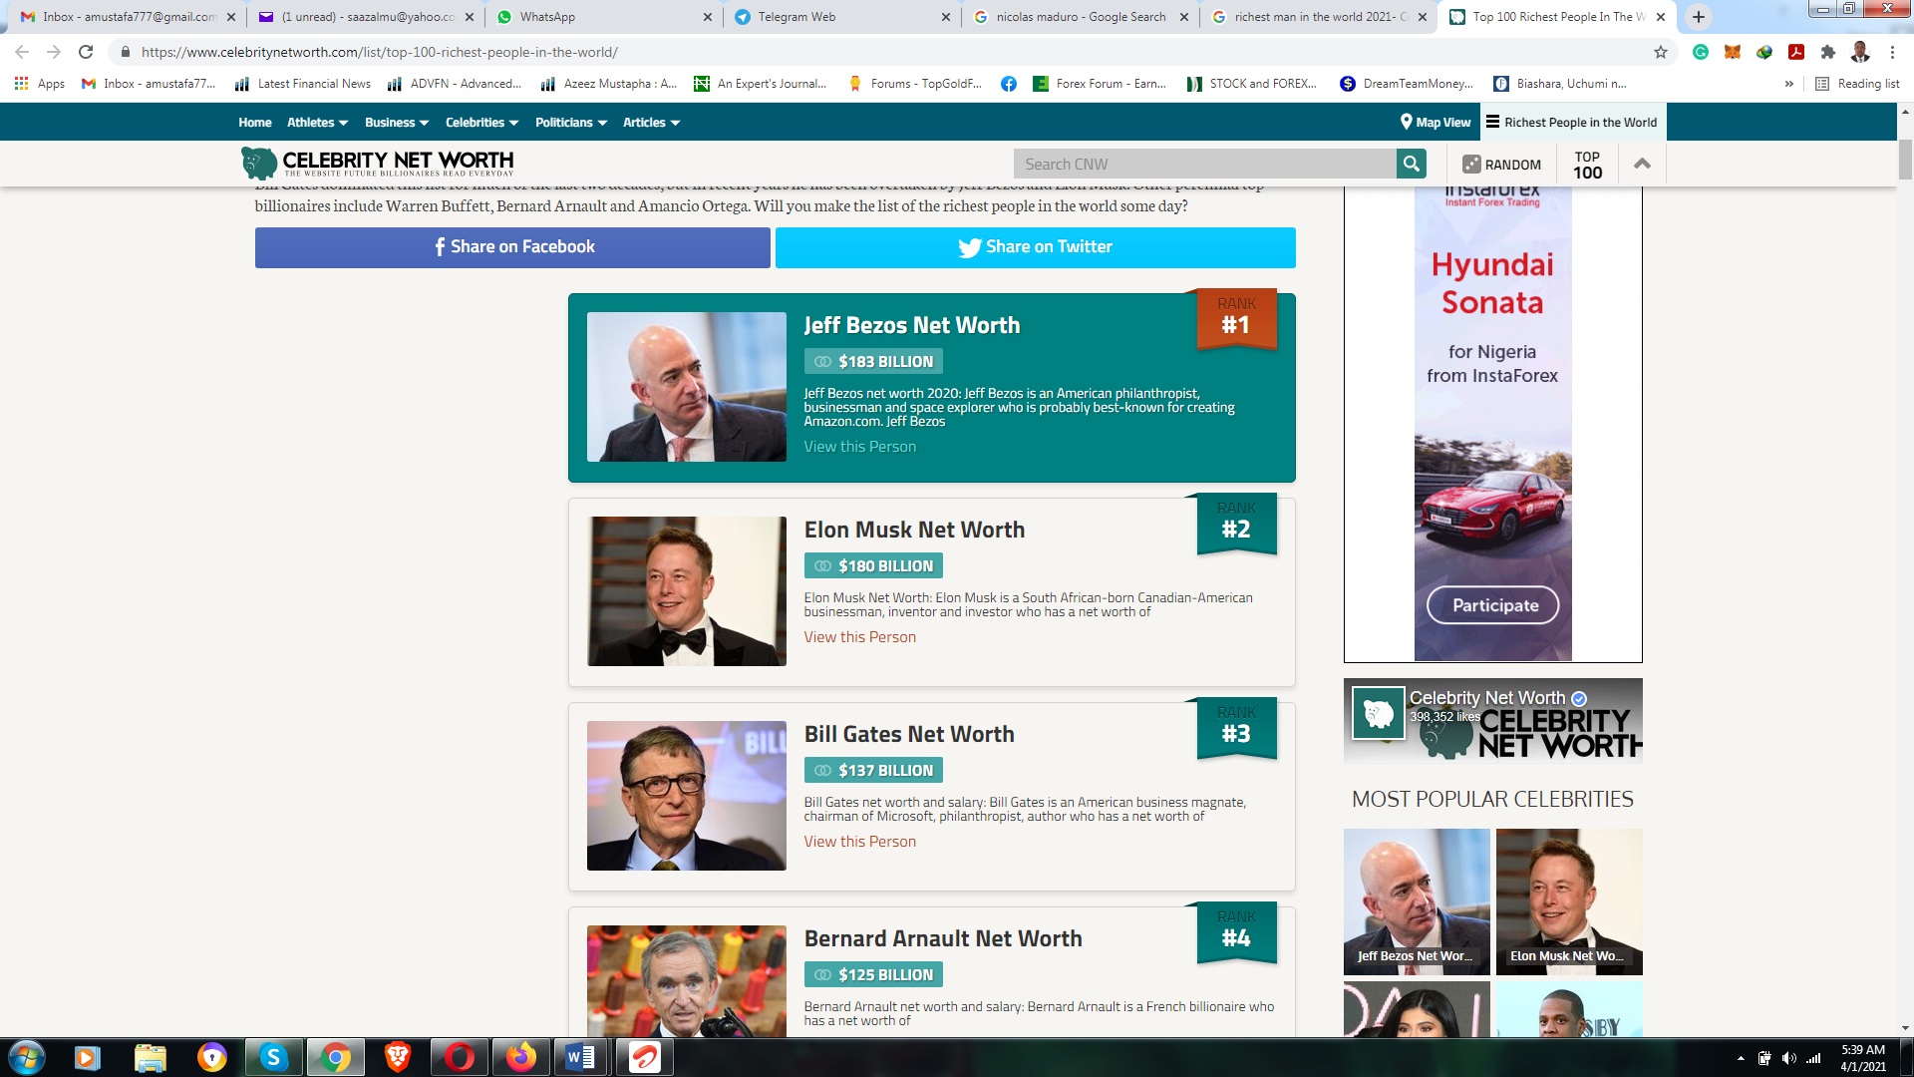The height and width of the screenshot is (1077, 1914).
Task: Open Elon Musk thumbnail in Most Popular Celebrities
Action: pos(1569,901)
